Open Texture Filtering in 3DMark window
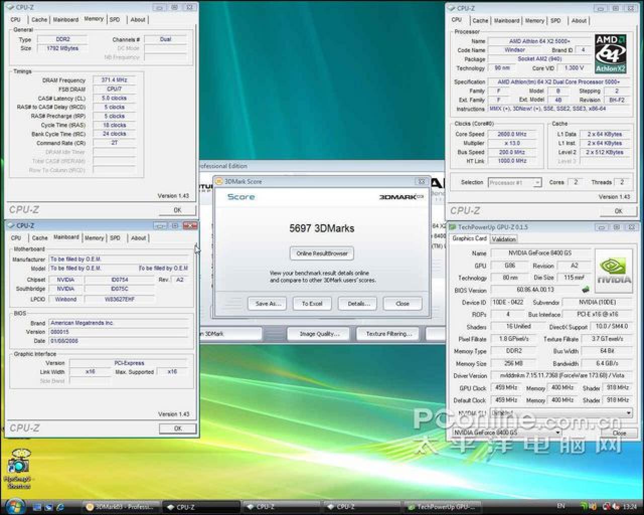This screenshot has width=644, height=515. click(388, 334)
